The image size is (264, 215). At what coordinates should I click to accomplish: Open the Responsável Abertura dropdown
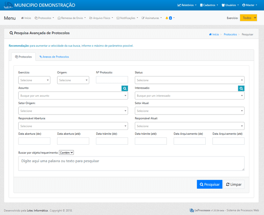[x=73, y=126]
